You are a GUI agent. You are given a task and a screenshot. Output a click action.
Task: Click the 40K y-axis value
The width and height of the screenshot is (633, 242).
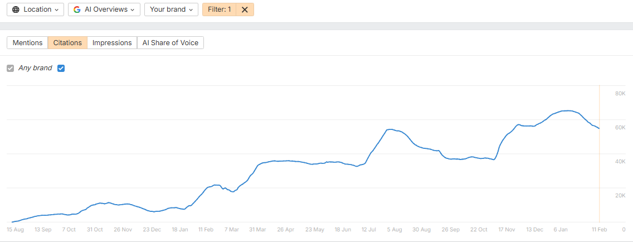(x=620, y=162)
